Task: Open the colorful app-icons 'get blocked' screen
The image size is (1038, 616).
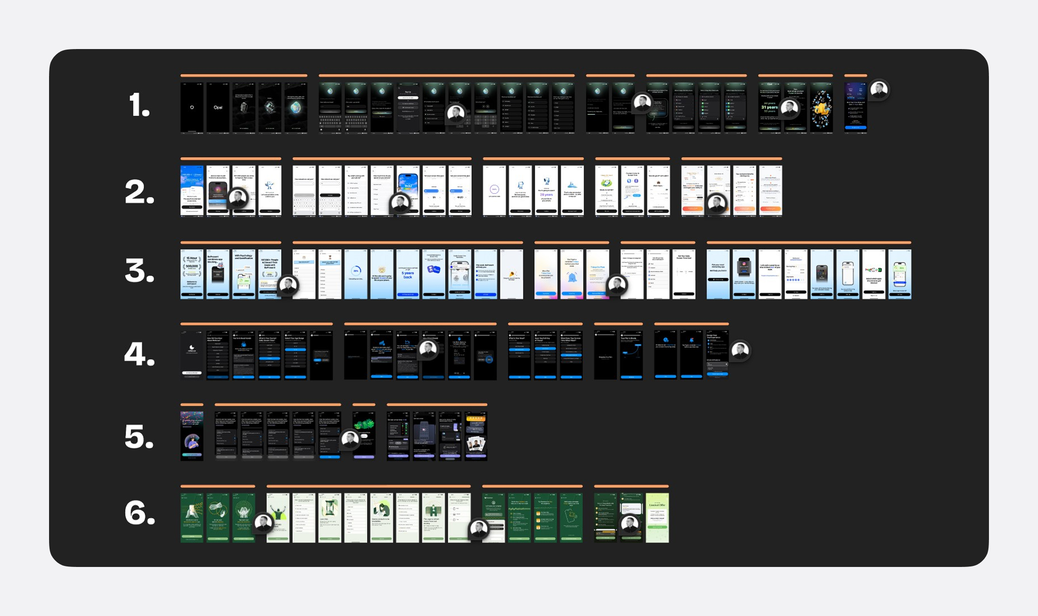Action: [x=874, y=274]
